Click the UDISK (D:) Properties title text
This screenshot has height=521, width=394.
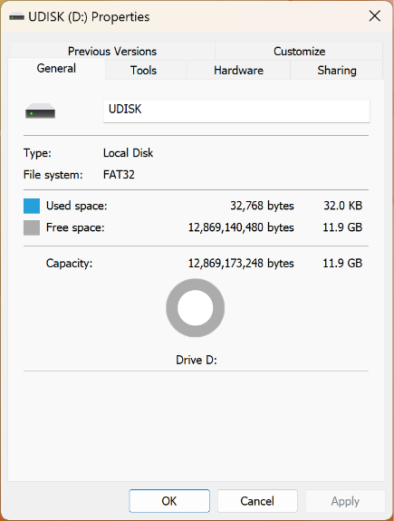pos(89,17)
